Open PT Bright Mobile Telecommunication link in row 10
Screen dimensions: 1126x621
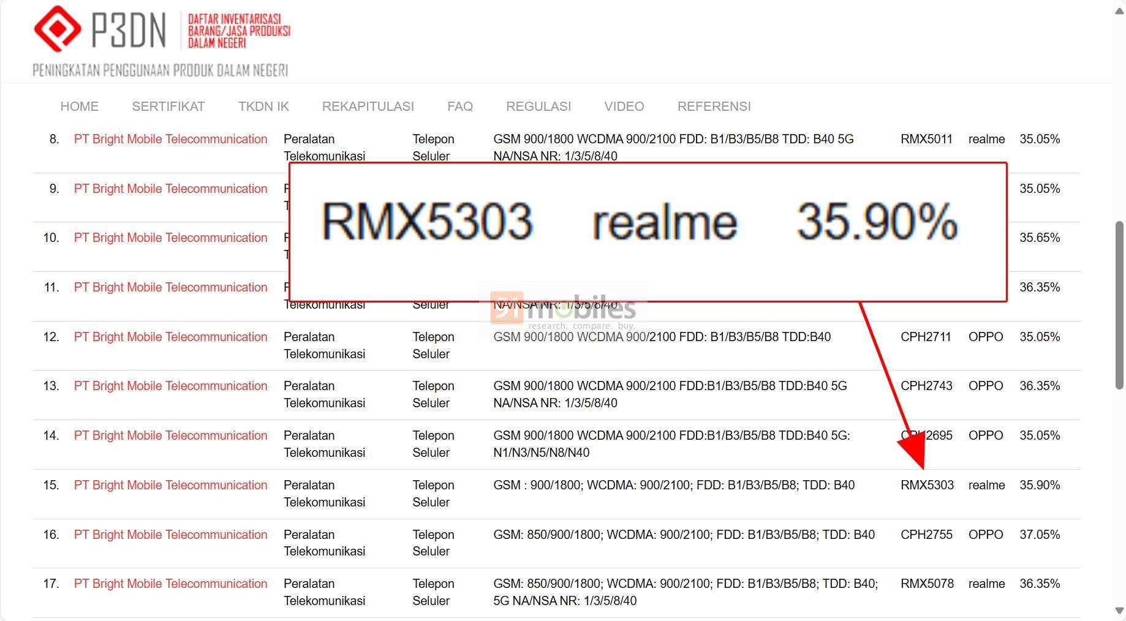171,238
